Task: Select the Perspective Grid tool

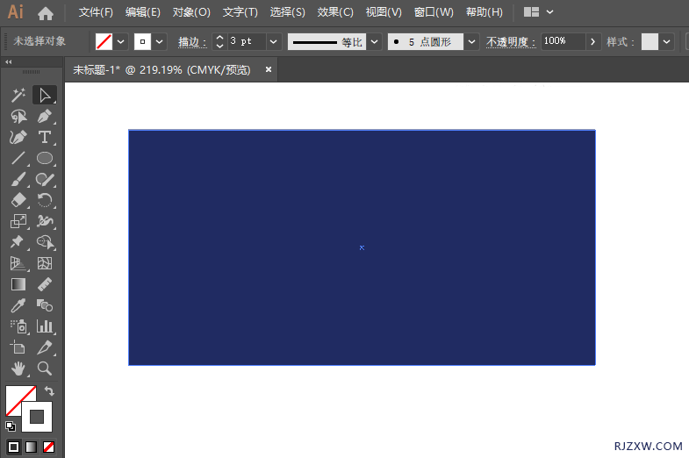Action: (18, 263)
